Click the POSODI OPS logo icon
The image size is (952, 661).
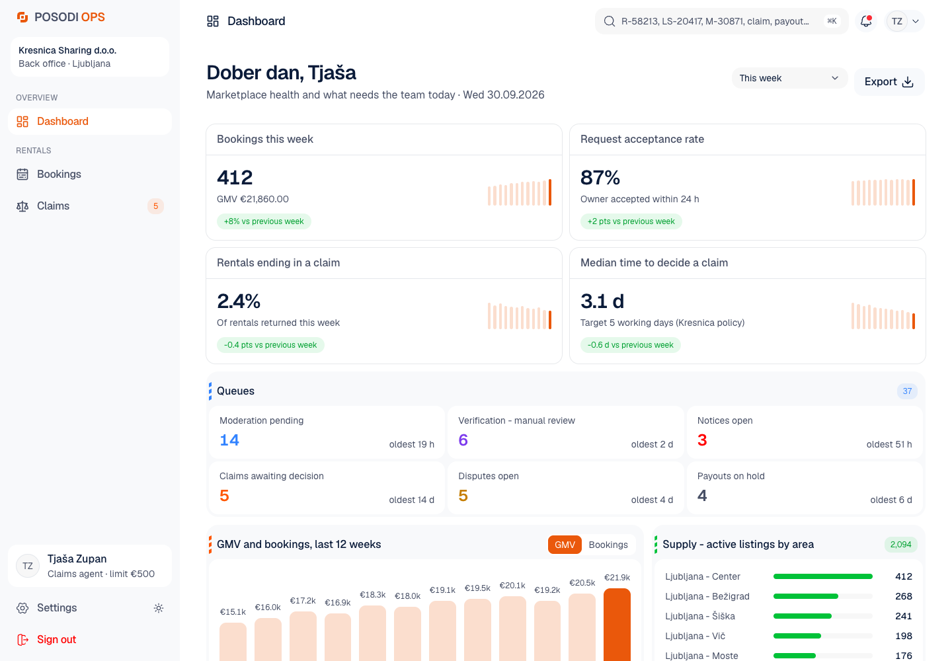(22, 17)
